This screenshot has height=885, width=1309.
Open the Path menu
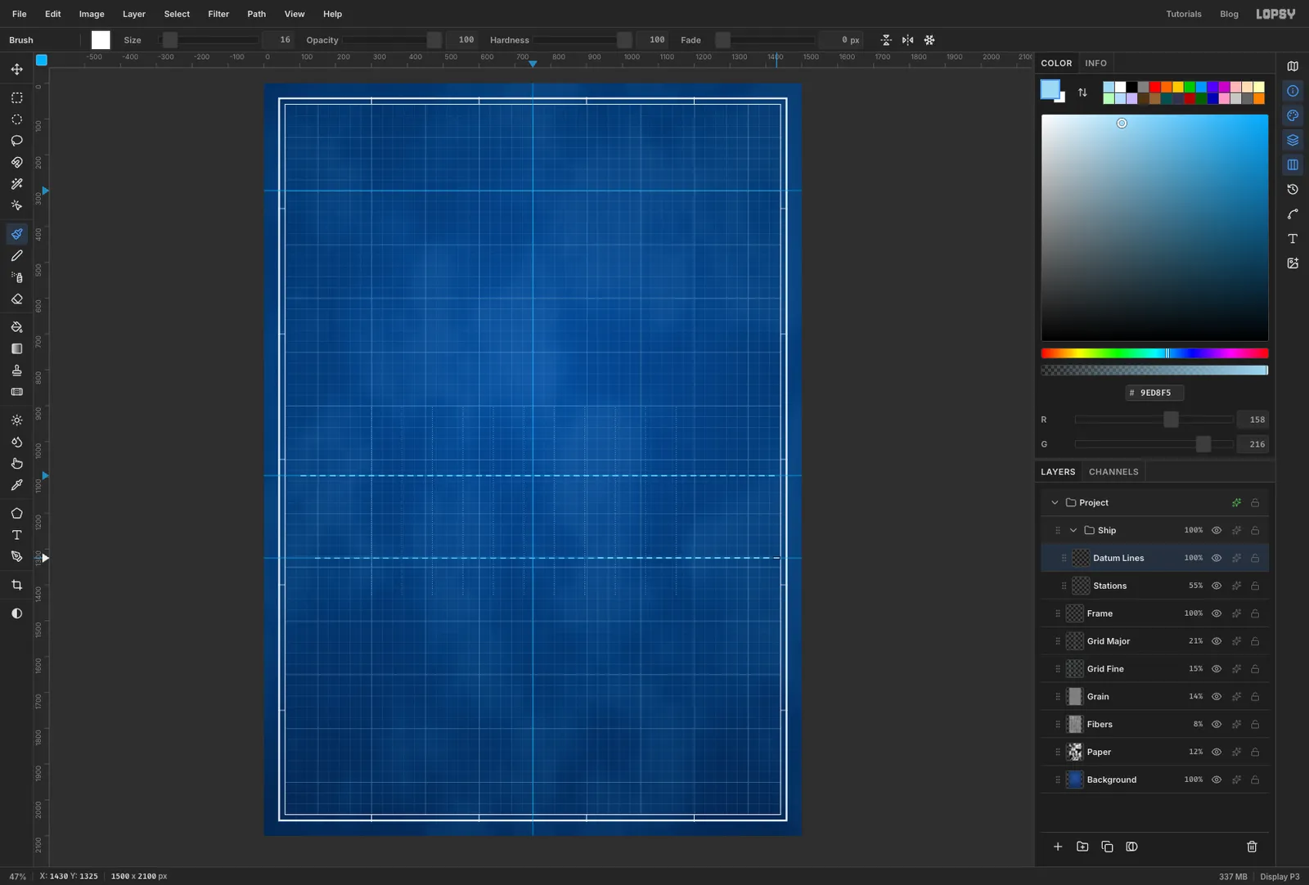257,14
